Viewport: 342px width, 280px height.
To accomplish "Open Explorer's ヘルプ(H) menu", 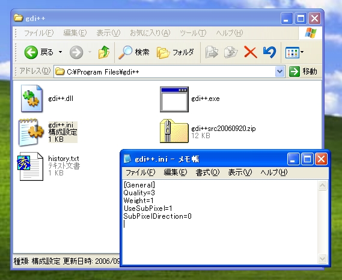I will [x=229, y=33].
